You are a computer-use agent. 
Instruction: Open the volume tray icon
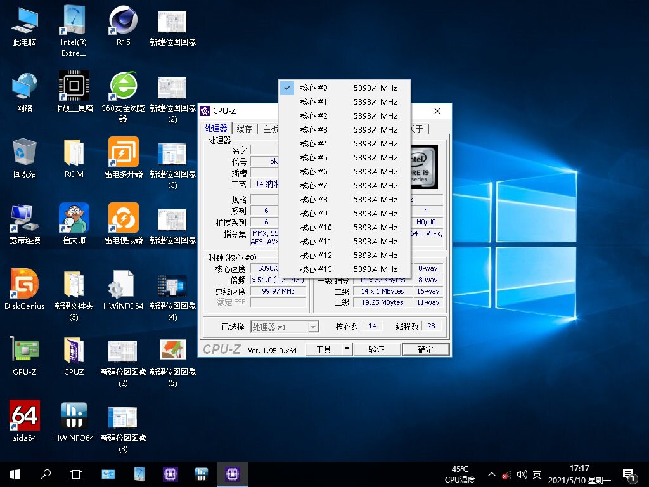[522, 474]
